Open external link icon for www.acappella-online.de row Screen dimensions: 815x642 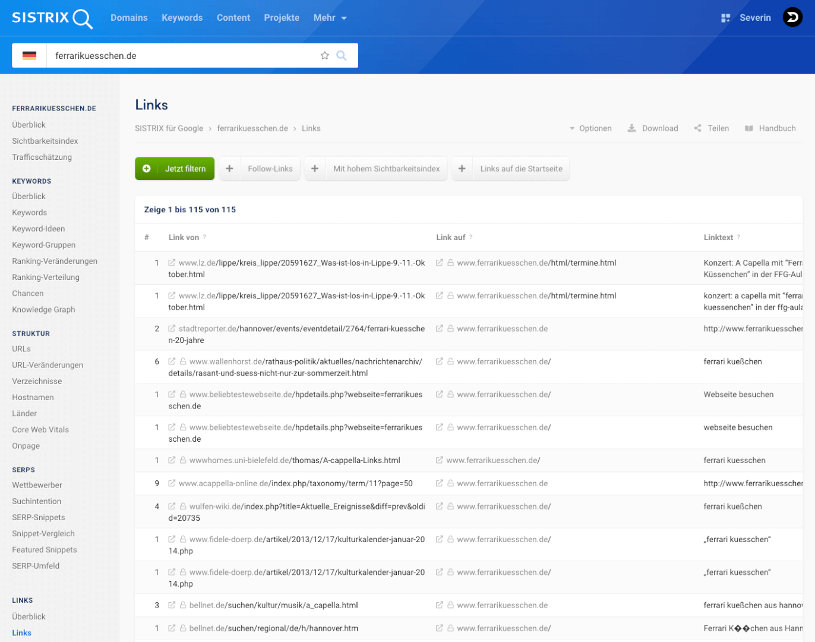[172, 483]
